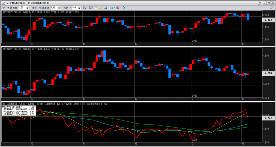Expand the chart indicator dropdown arrow
The width and height of the screenshot is (276, 147).
(115, 8)
